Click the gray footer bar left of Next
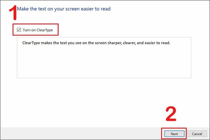Screen dimensions: 210x140 click(x=79, y=134)
